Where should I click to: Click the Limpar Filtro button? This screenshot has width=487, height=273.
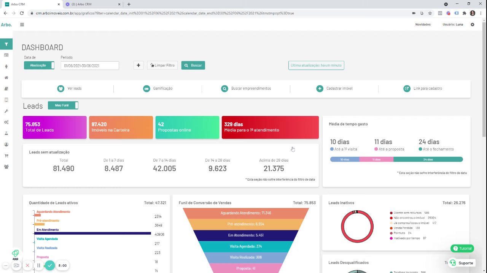162,65
